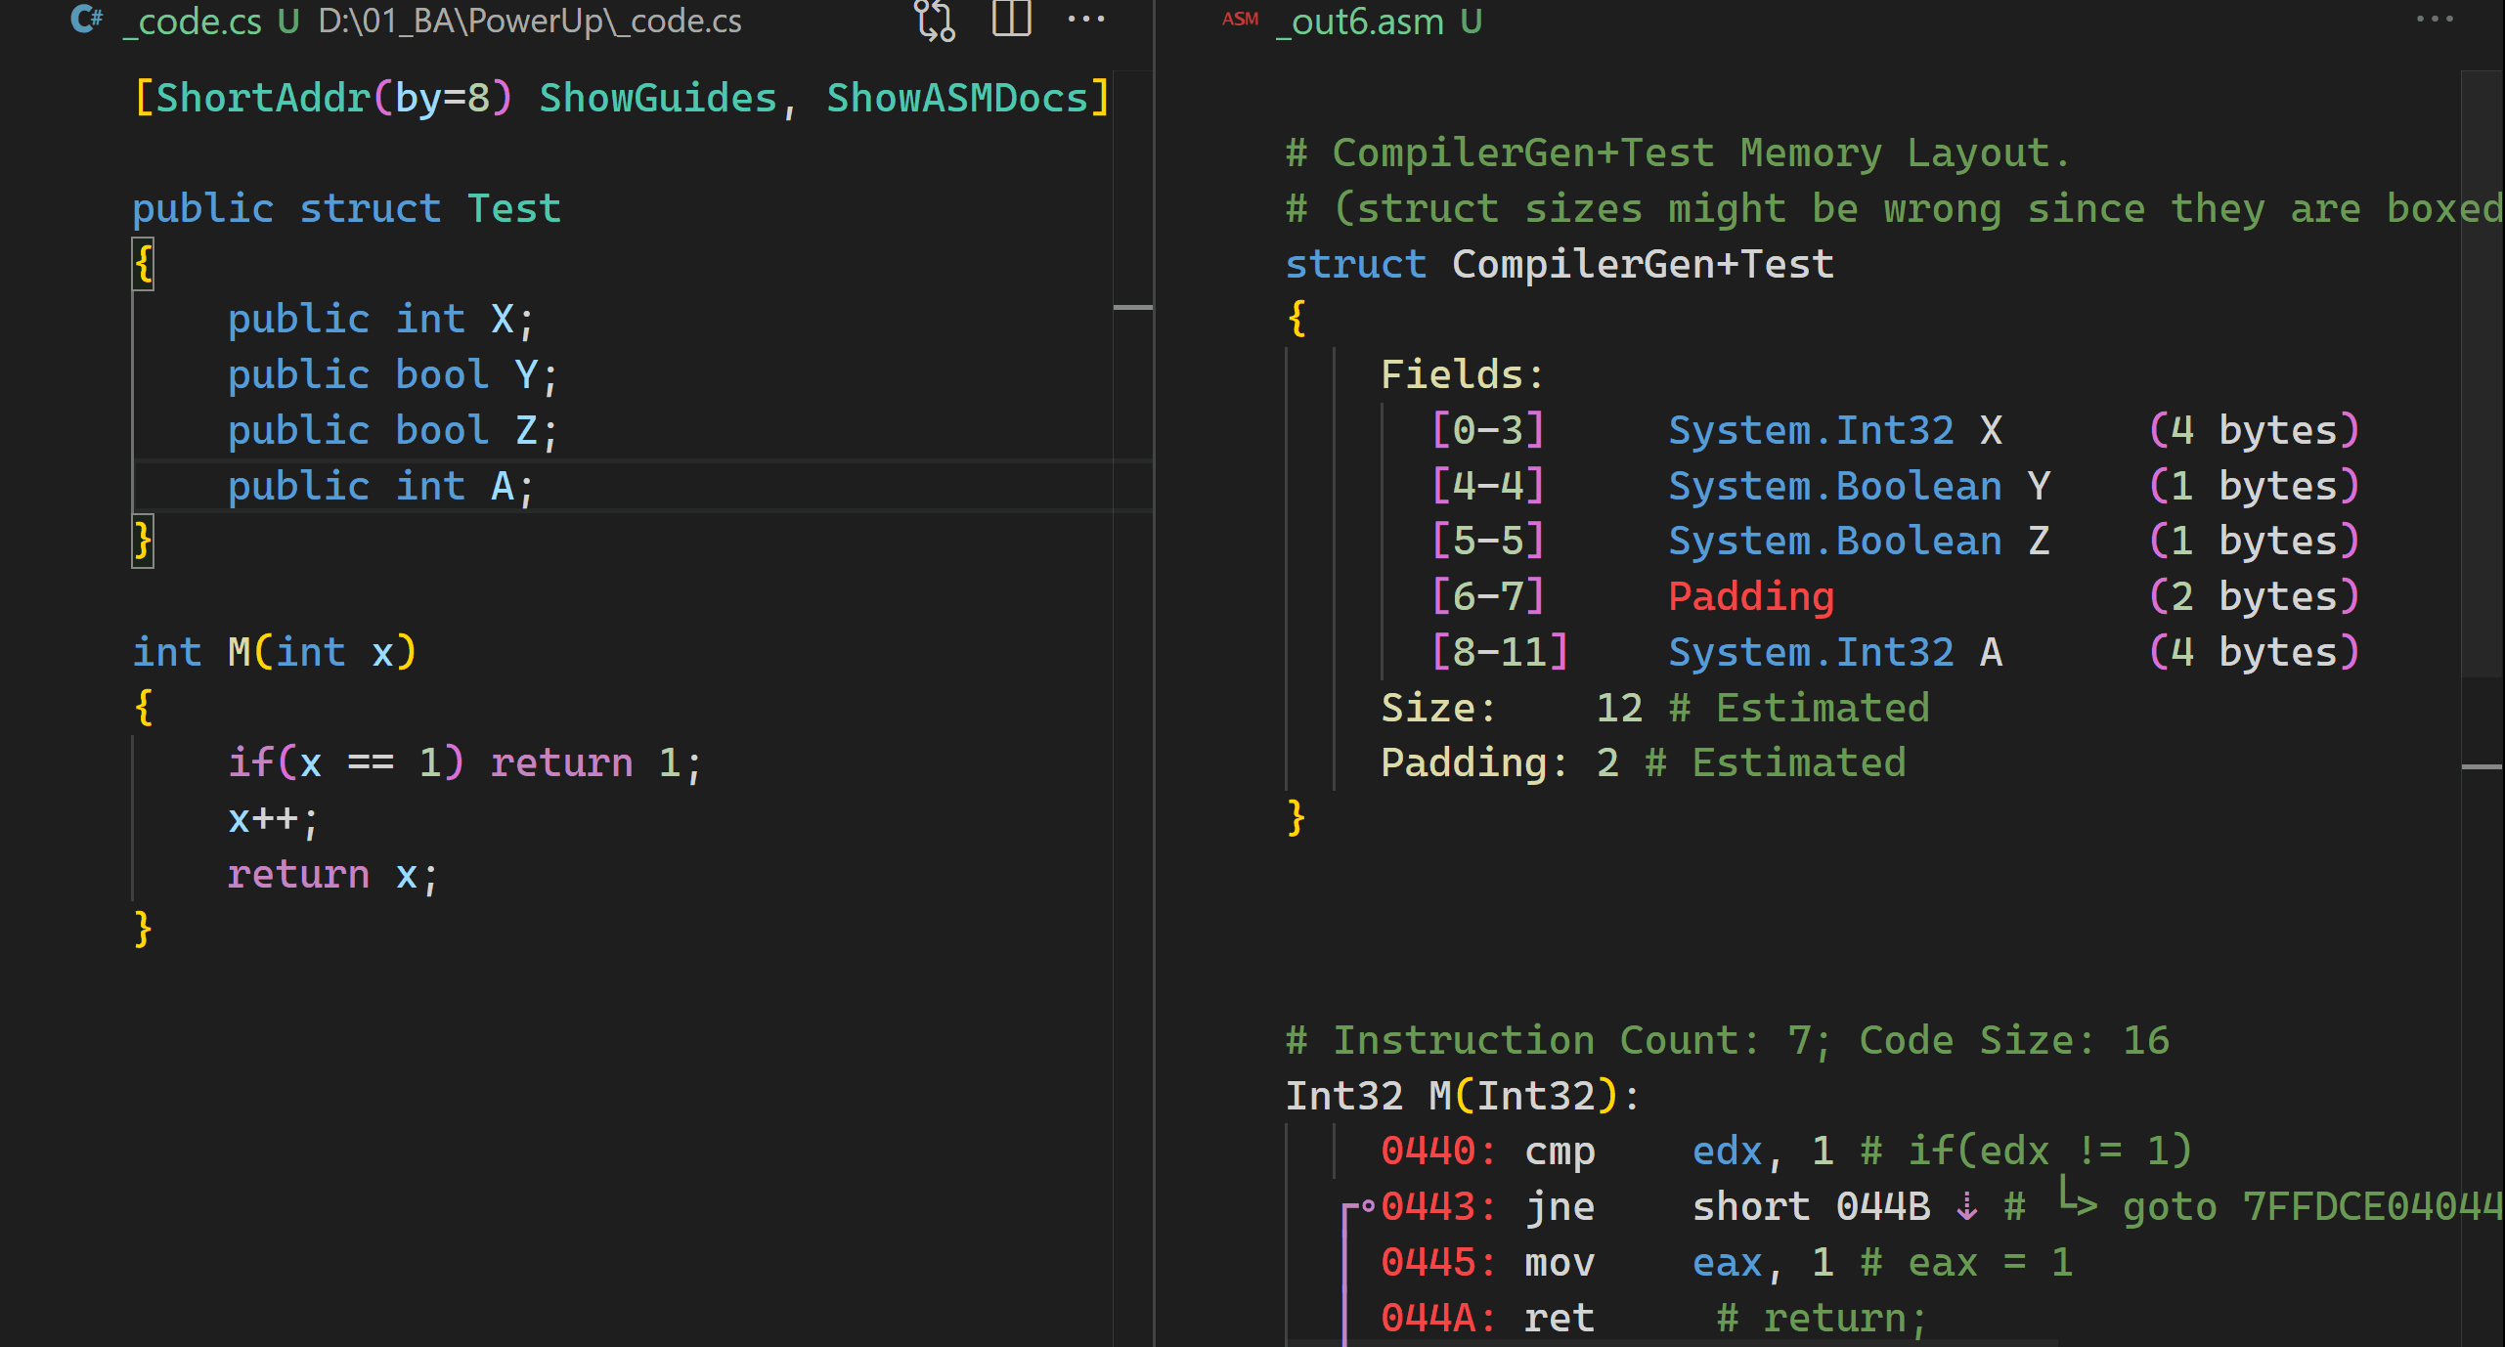Open More Actions menu for _code.cs editor
Image resolution: width=2505 pixels, height=1347 pixels.
click(x=1085, y=20)
